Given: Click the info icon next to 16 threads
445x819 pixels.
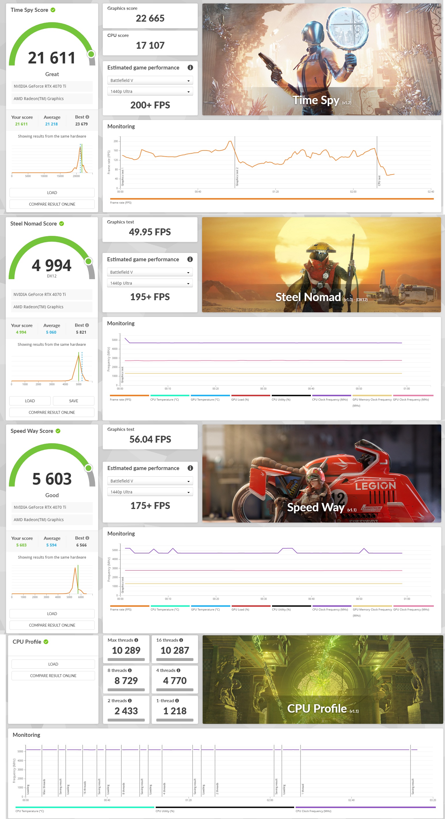Looking at the screenshot, I should pos(181,640).
